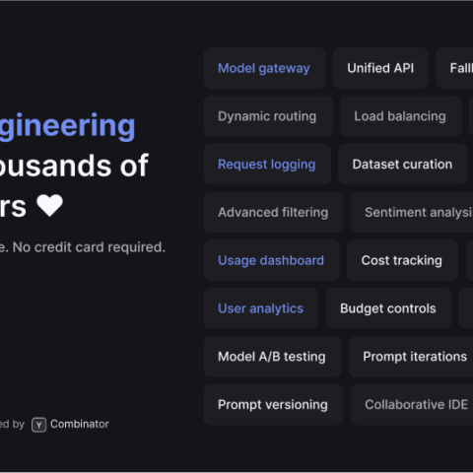This screenshot has height=473, width=473.
Task: Click the Dataset curation chip
Action: (x=402, y=165)
